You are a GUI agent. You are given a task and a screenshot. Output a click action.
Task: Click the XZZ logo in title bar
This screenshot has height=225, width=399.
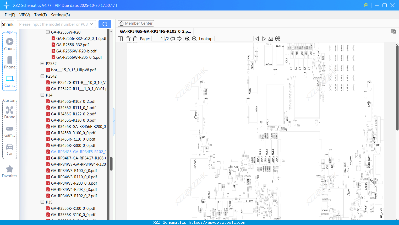click(x=7, y=5)
